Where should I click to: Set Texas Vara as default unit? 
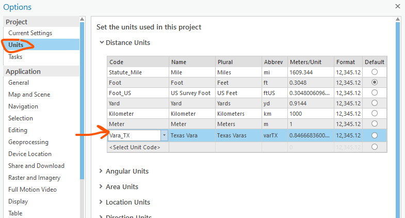(x=375, y=135)
